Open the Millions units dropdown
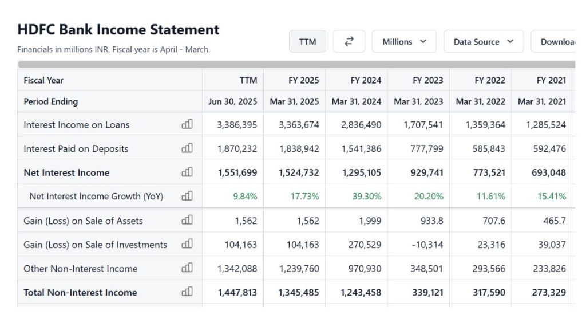The width and height of the screenshot is (586, 330). coord(404,41)
